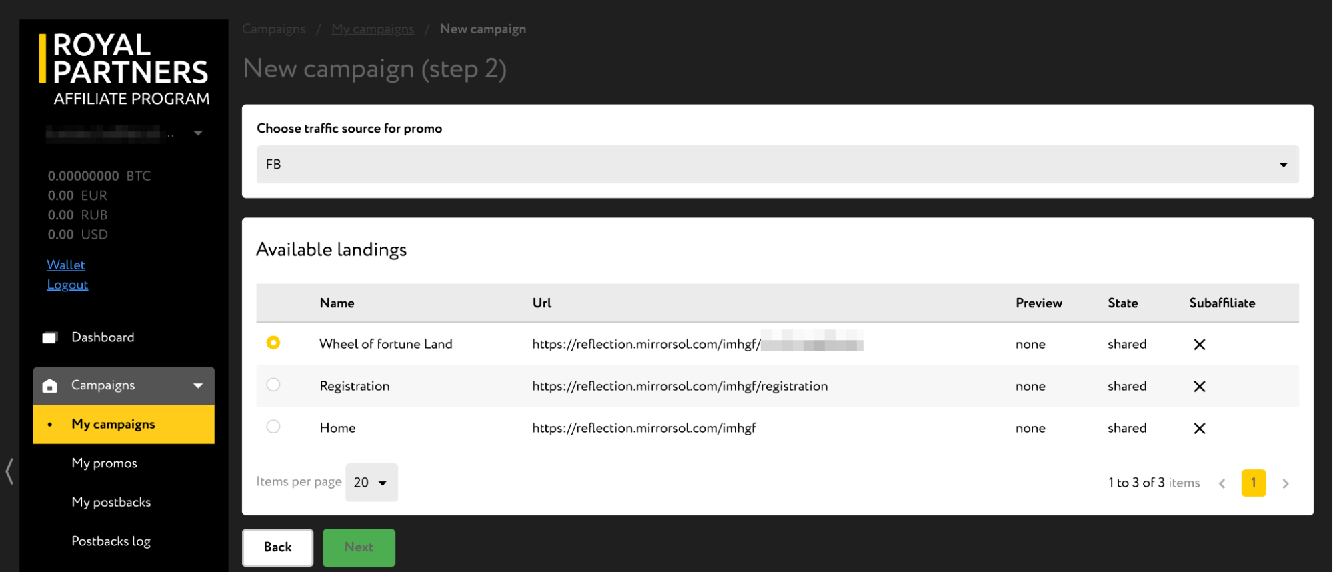Screen dimensions: 1333x572
Task: Click the 0.00 RUB balance
Action: click(x=77, y=215)
